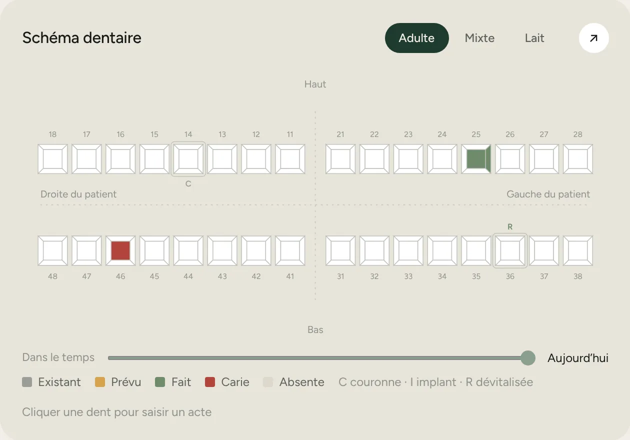
Task: Select tooth 18 in the chart
Action: [52, 159]
